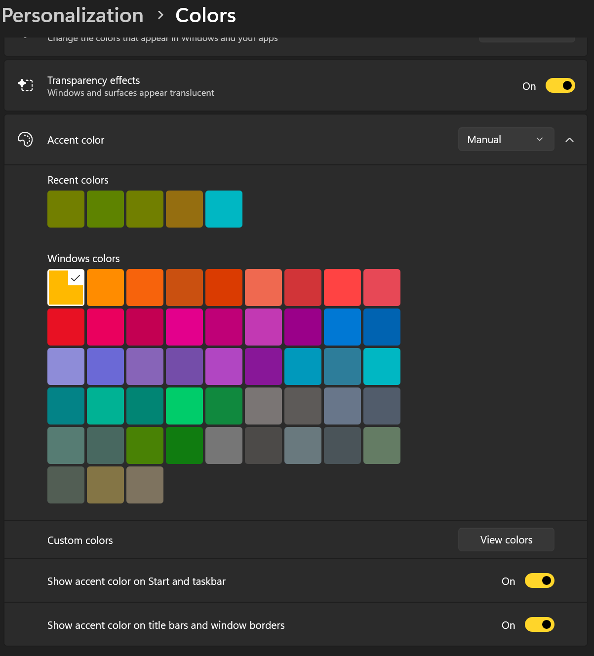This screenshot has width=594, height=656.
Task: Click the Windows colors heading
Action: (x=83, y=259)
